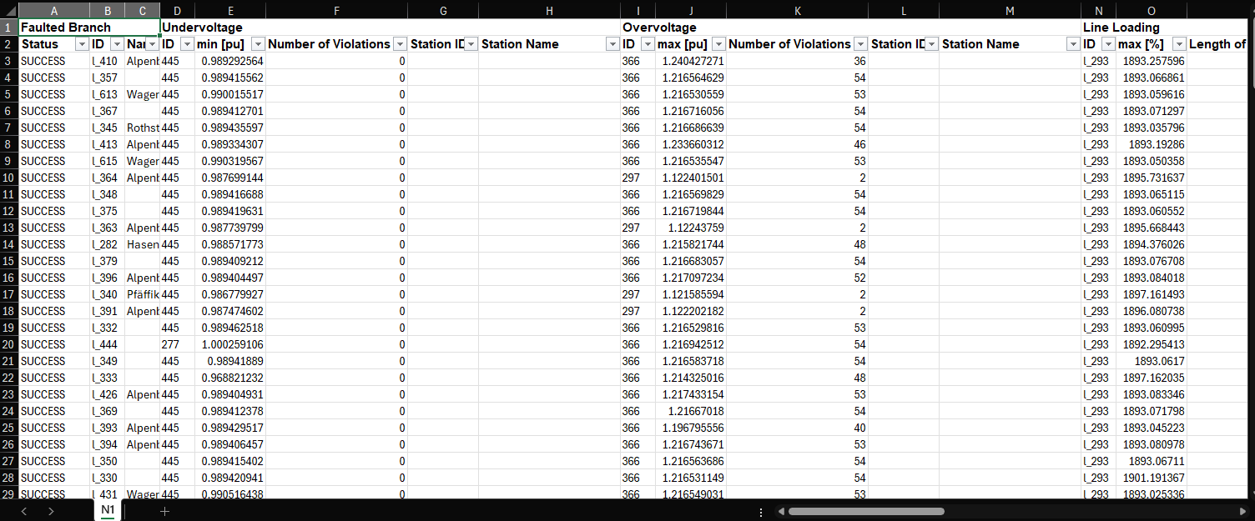Open the Status column filter dropdown

pyautogui.click(x=82, y=44)
